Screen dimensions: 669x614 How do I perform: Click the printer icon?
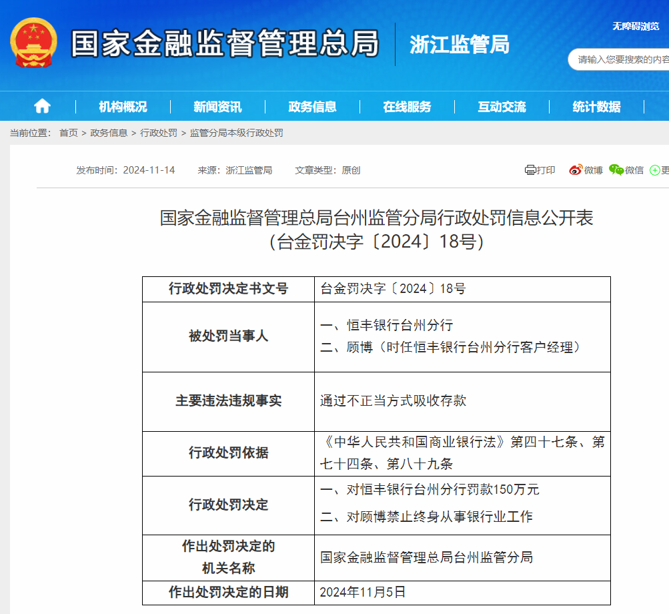coord(530,170)
